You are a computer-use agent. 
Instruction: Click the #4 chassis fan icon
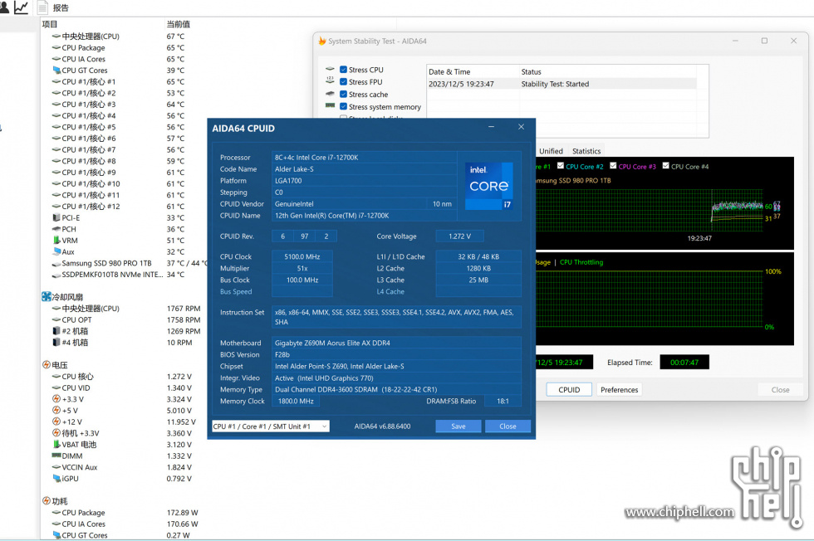coord(56,343)
